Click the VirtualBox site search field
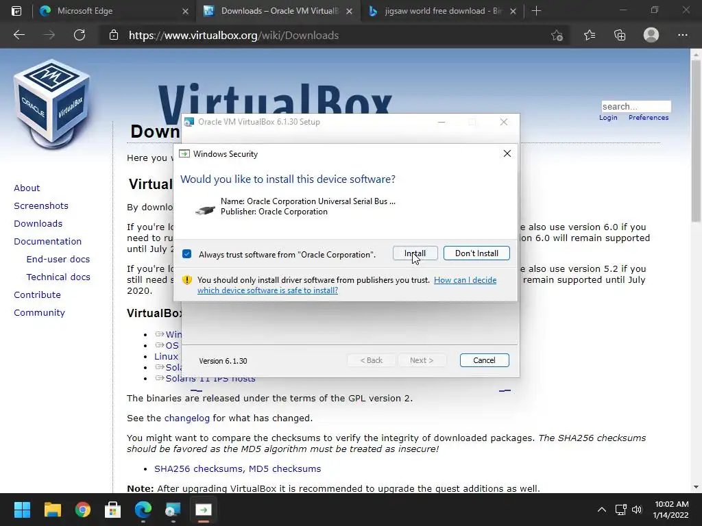Image resolution: width=702 pixels, height=526 pixels. (636, 106)
